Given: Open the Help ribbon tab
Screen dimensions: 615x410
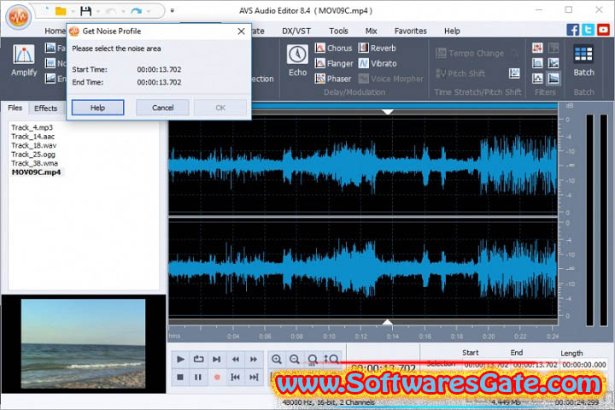Looking at the screenshot, I should [x=452, y=31].
